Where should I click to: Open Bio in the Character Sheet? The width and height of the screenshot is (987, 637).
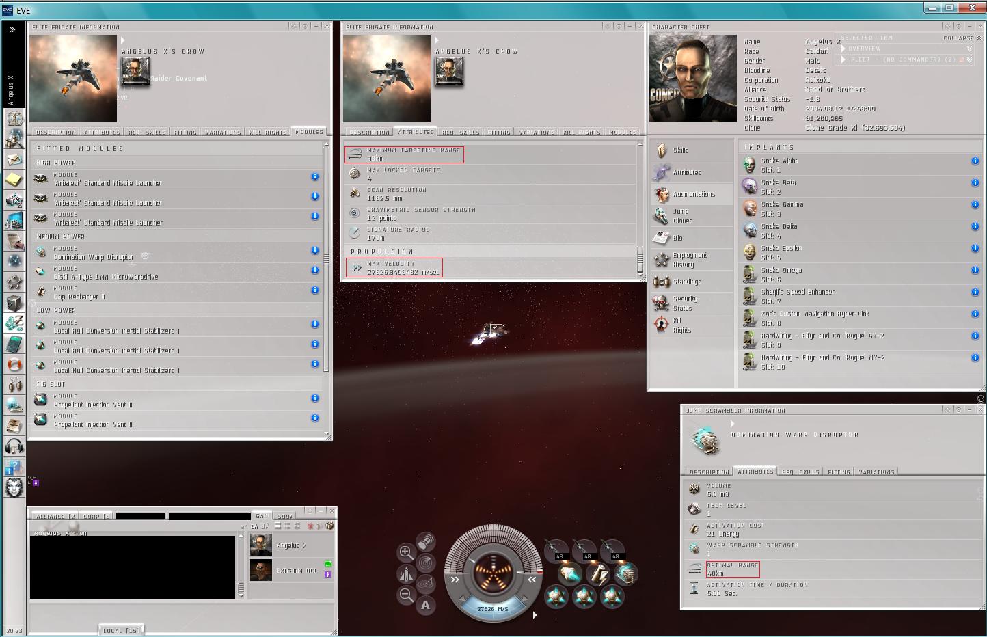point(691,238)
